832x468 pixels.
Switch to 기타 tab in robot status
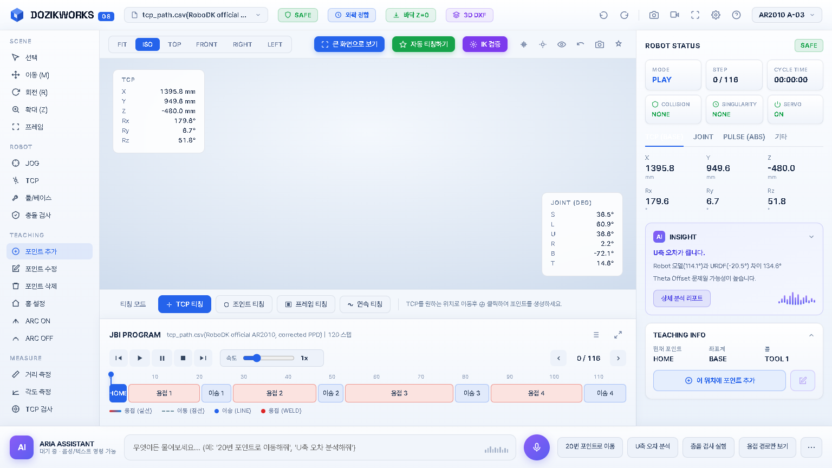pyautogui.click(x=781, y=137)
